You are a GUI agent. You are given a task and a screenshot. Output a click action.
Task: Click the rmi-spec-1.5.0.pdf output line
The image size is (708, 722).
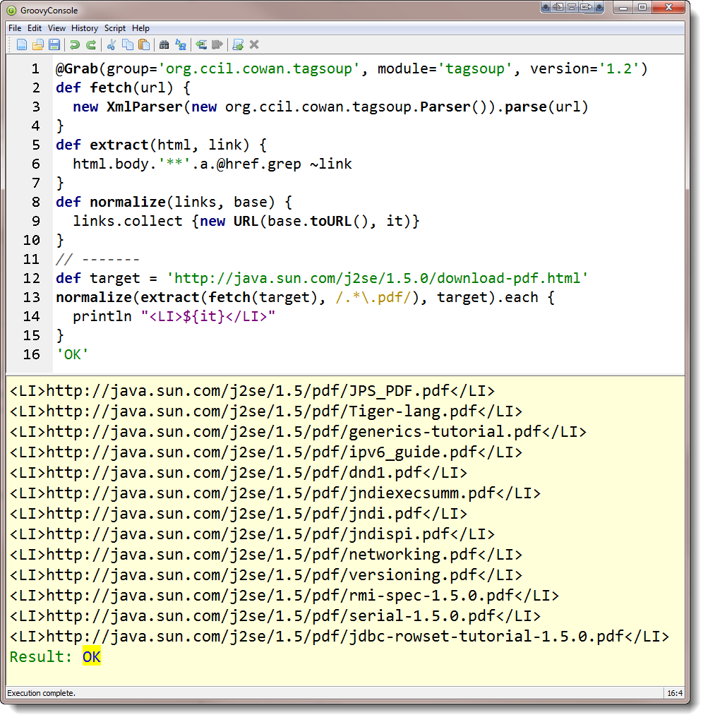(284, 596)
